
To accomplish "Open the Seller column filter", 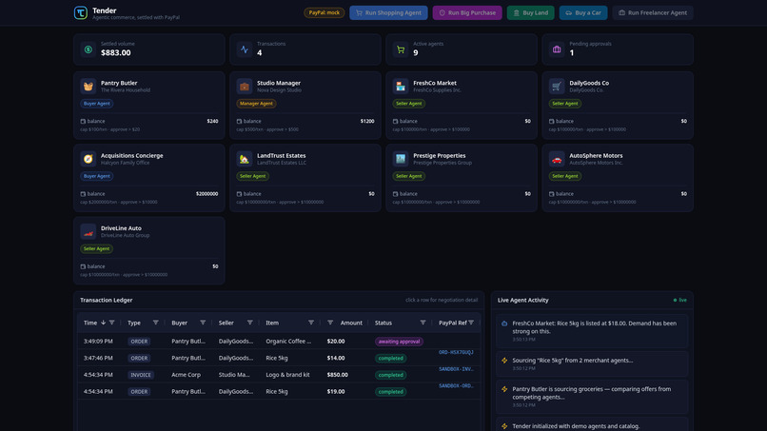I will (x=250, y=323).
